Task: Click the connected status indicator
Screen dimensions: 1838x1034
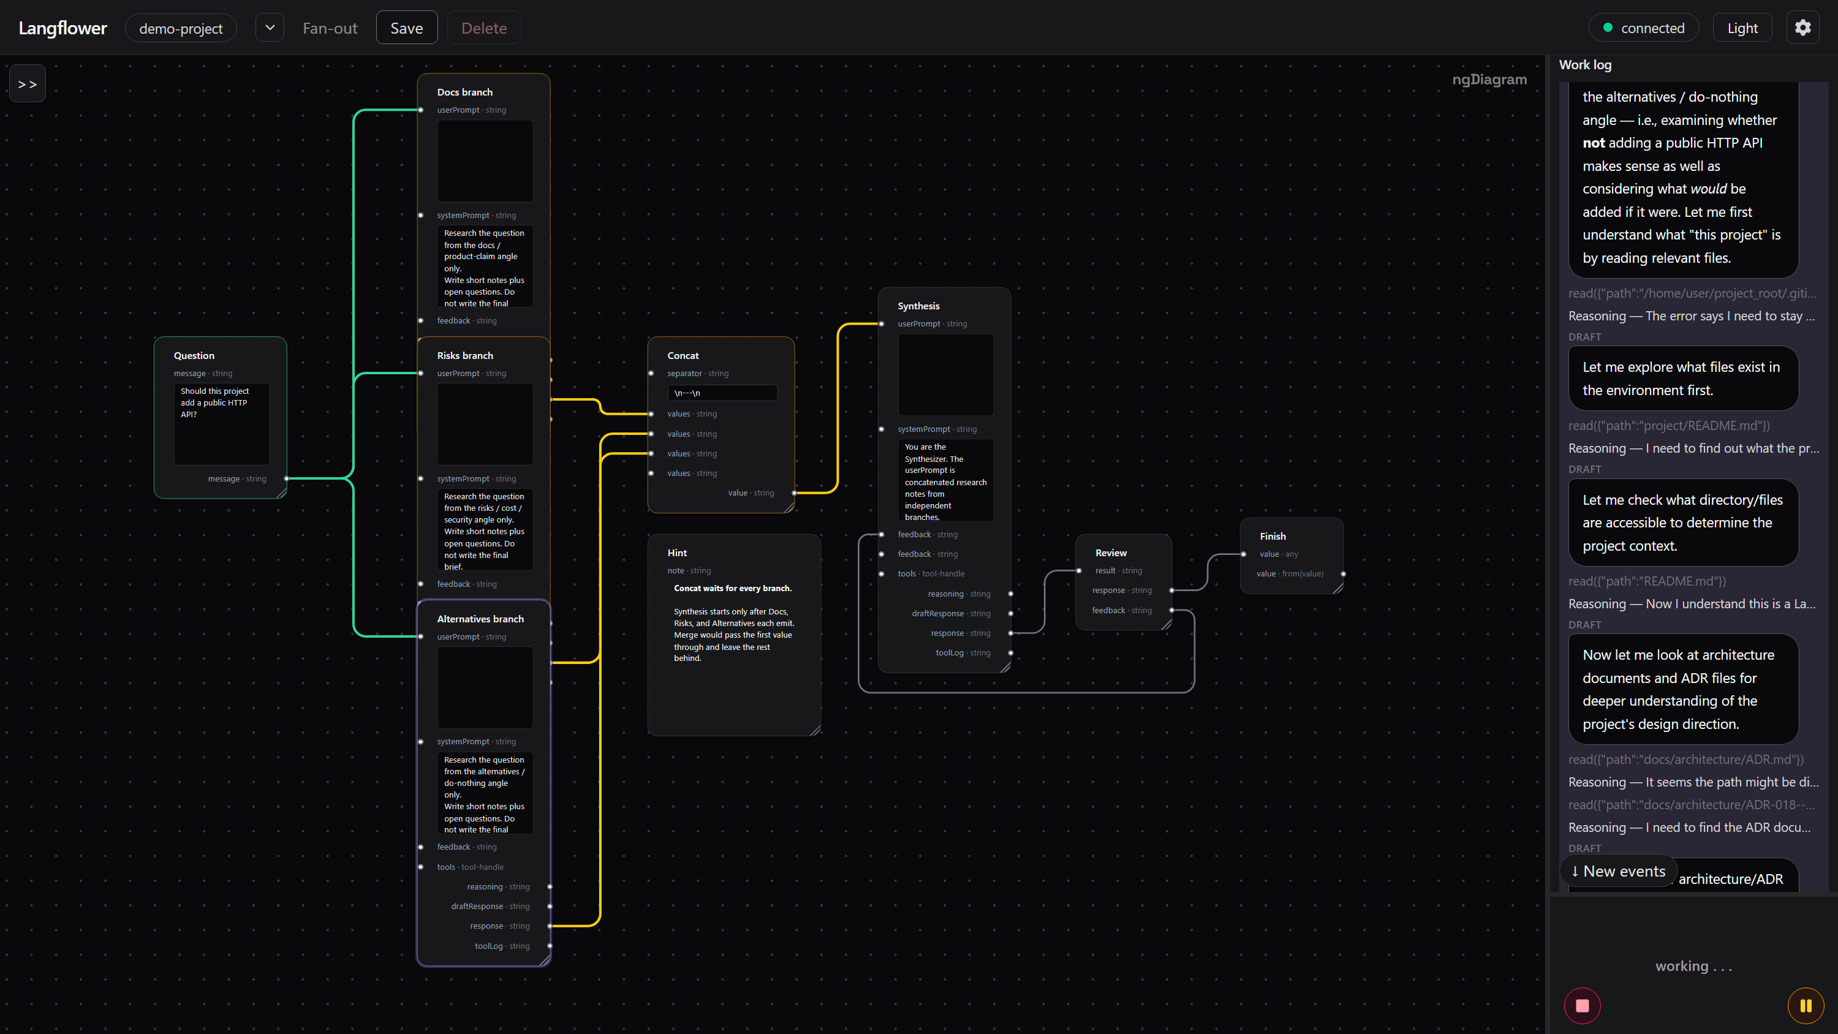Action: click(1643, 28)
